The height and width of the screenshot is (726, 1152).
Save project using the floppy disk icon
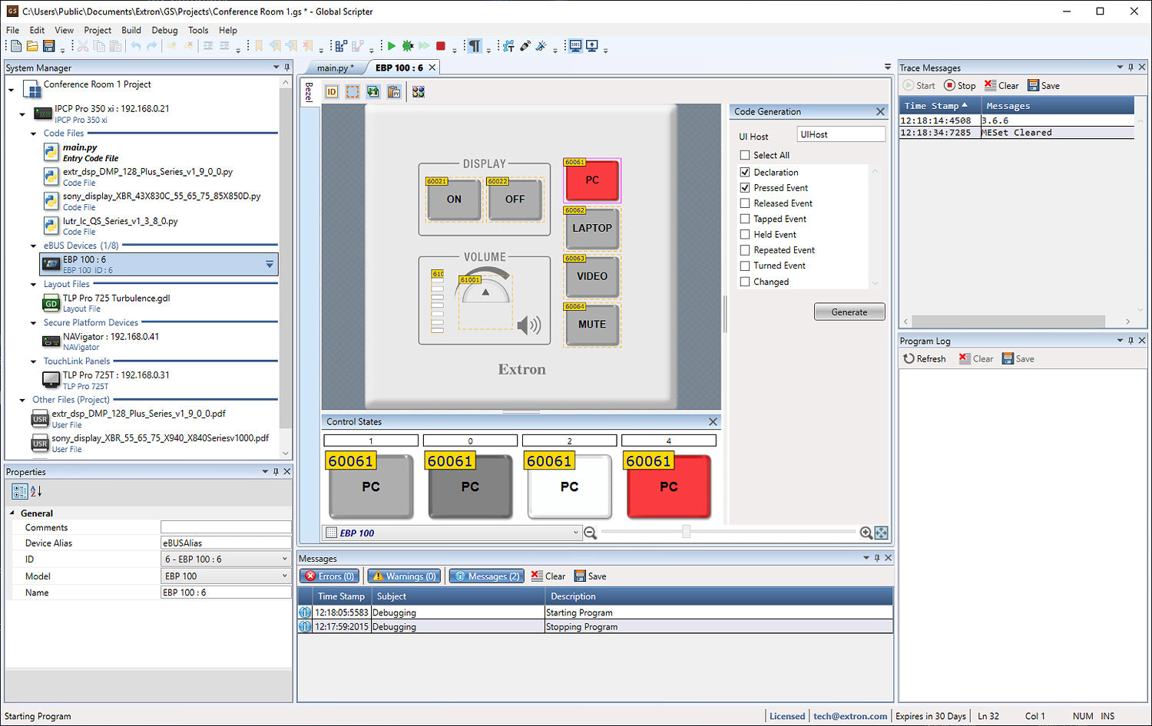(x=48, y=46)
